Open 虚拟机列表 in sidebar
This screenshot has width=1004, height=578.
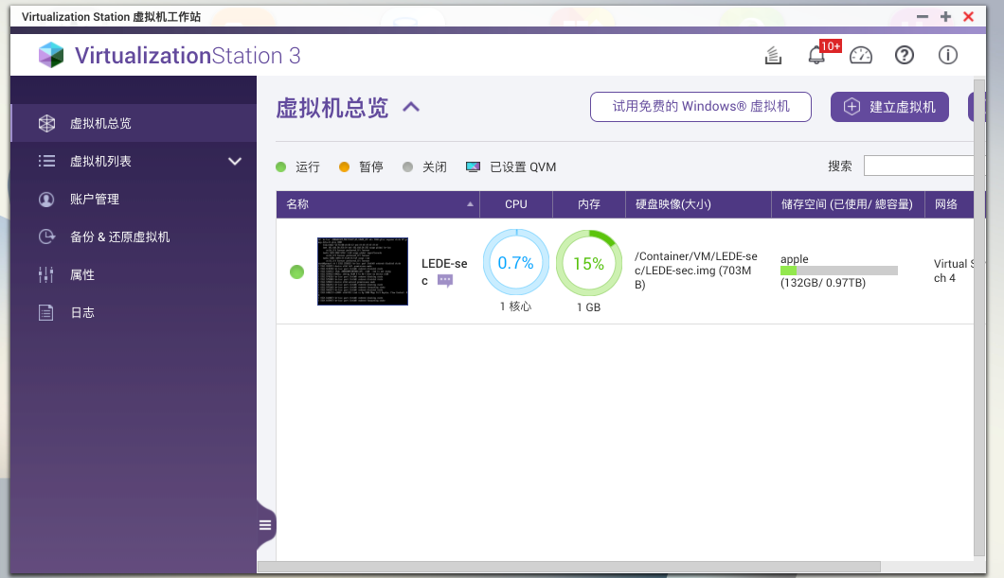[134, 161]
